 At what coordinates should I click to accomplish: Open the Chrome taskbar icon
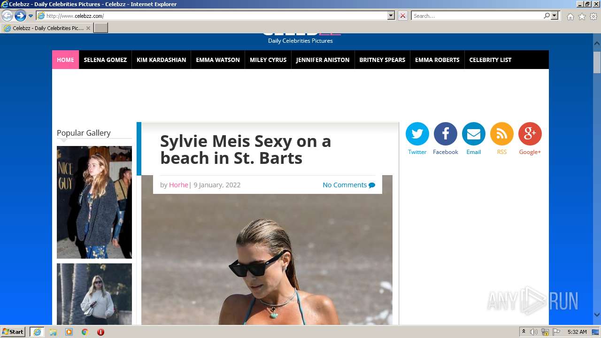pyautogui.click(x=85, y=332)
